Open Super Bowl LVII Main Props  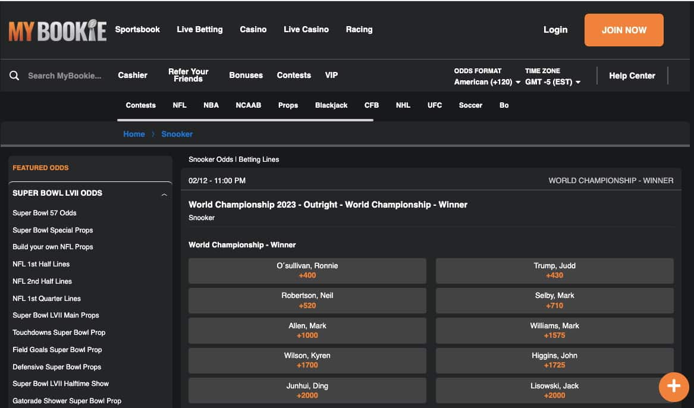pos(56,315)
